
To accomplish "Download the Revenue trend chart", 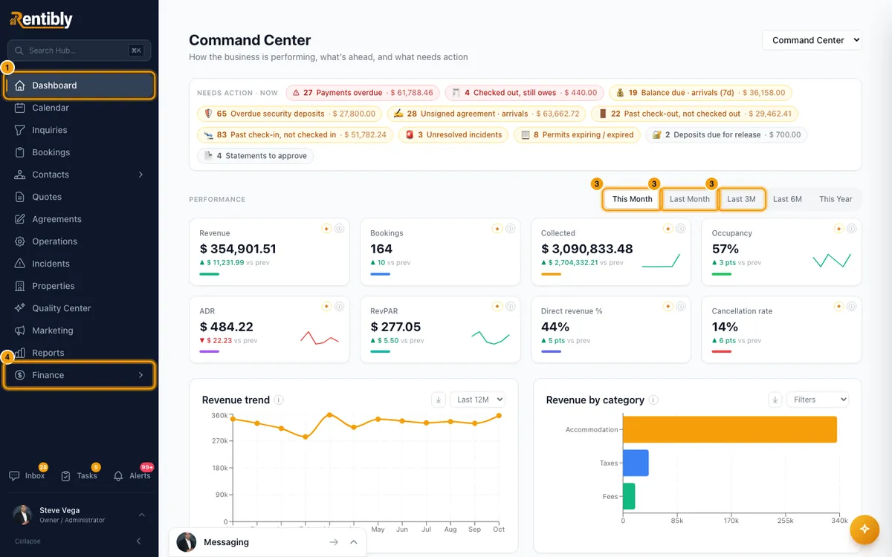I will pos(439,400).
